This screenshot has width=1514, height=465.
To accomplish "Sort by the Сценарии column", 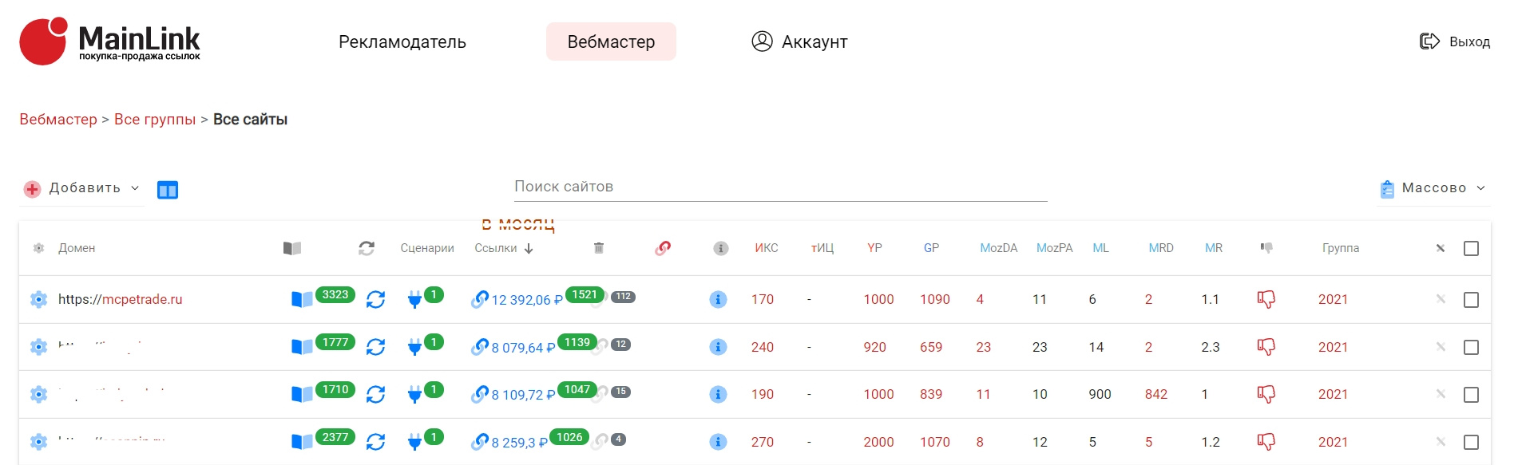I will [427, 248].
